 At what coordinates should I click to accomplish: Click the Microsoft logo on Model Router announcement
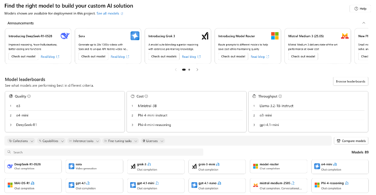[275, 36]
